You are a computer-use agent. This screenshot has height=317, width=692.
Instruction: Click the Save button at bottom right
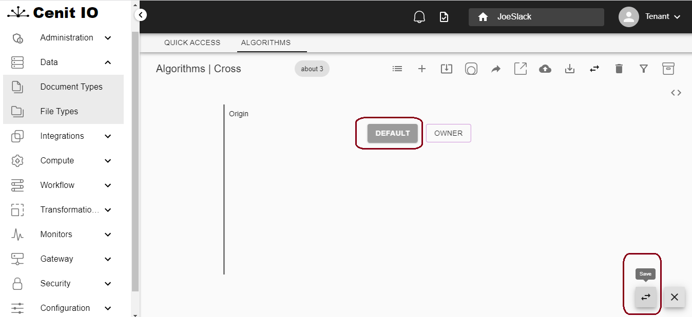coord(645,297)
